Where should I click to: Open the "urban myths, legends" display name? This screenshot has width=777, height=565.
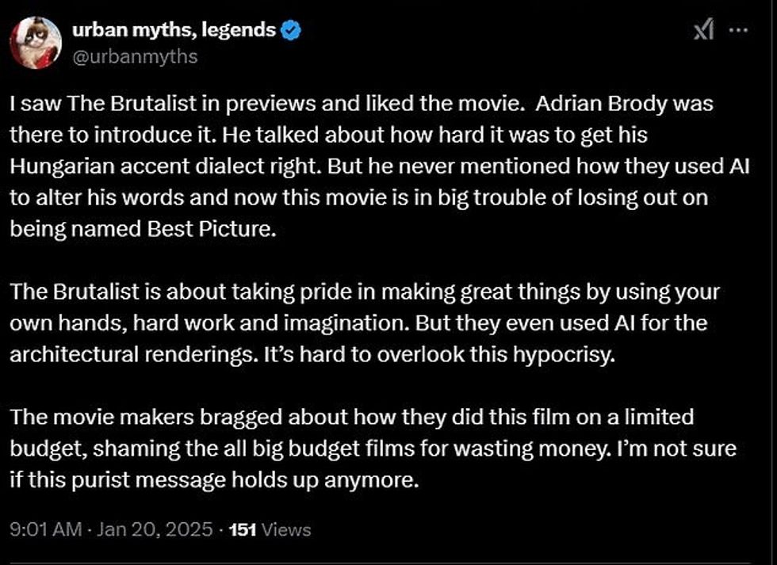pyautogui.click(x=174, y=31)
